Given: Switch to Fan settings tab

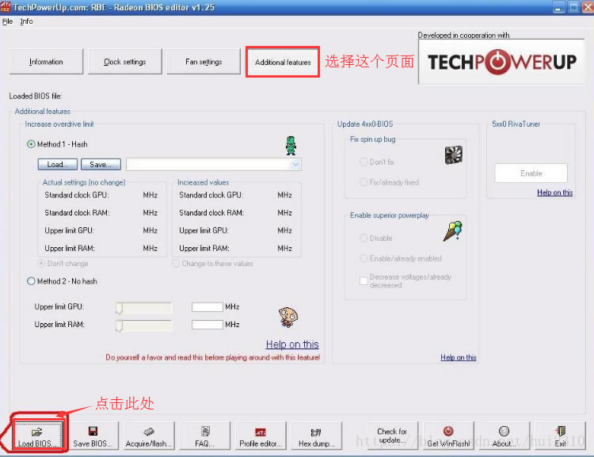Looking at the screenshot, I should tap(204, 62).
